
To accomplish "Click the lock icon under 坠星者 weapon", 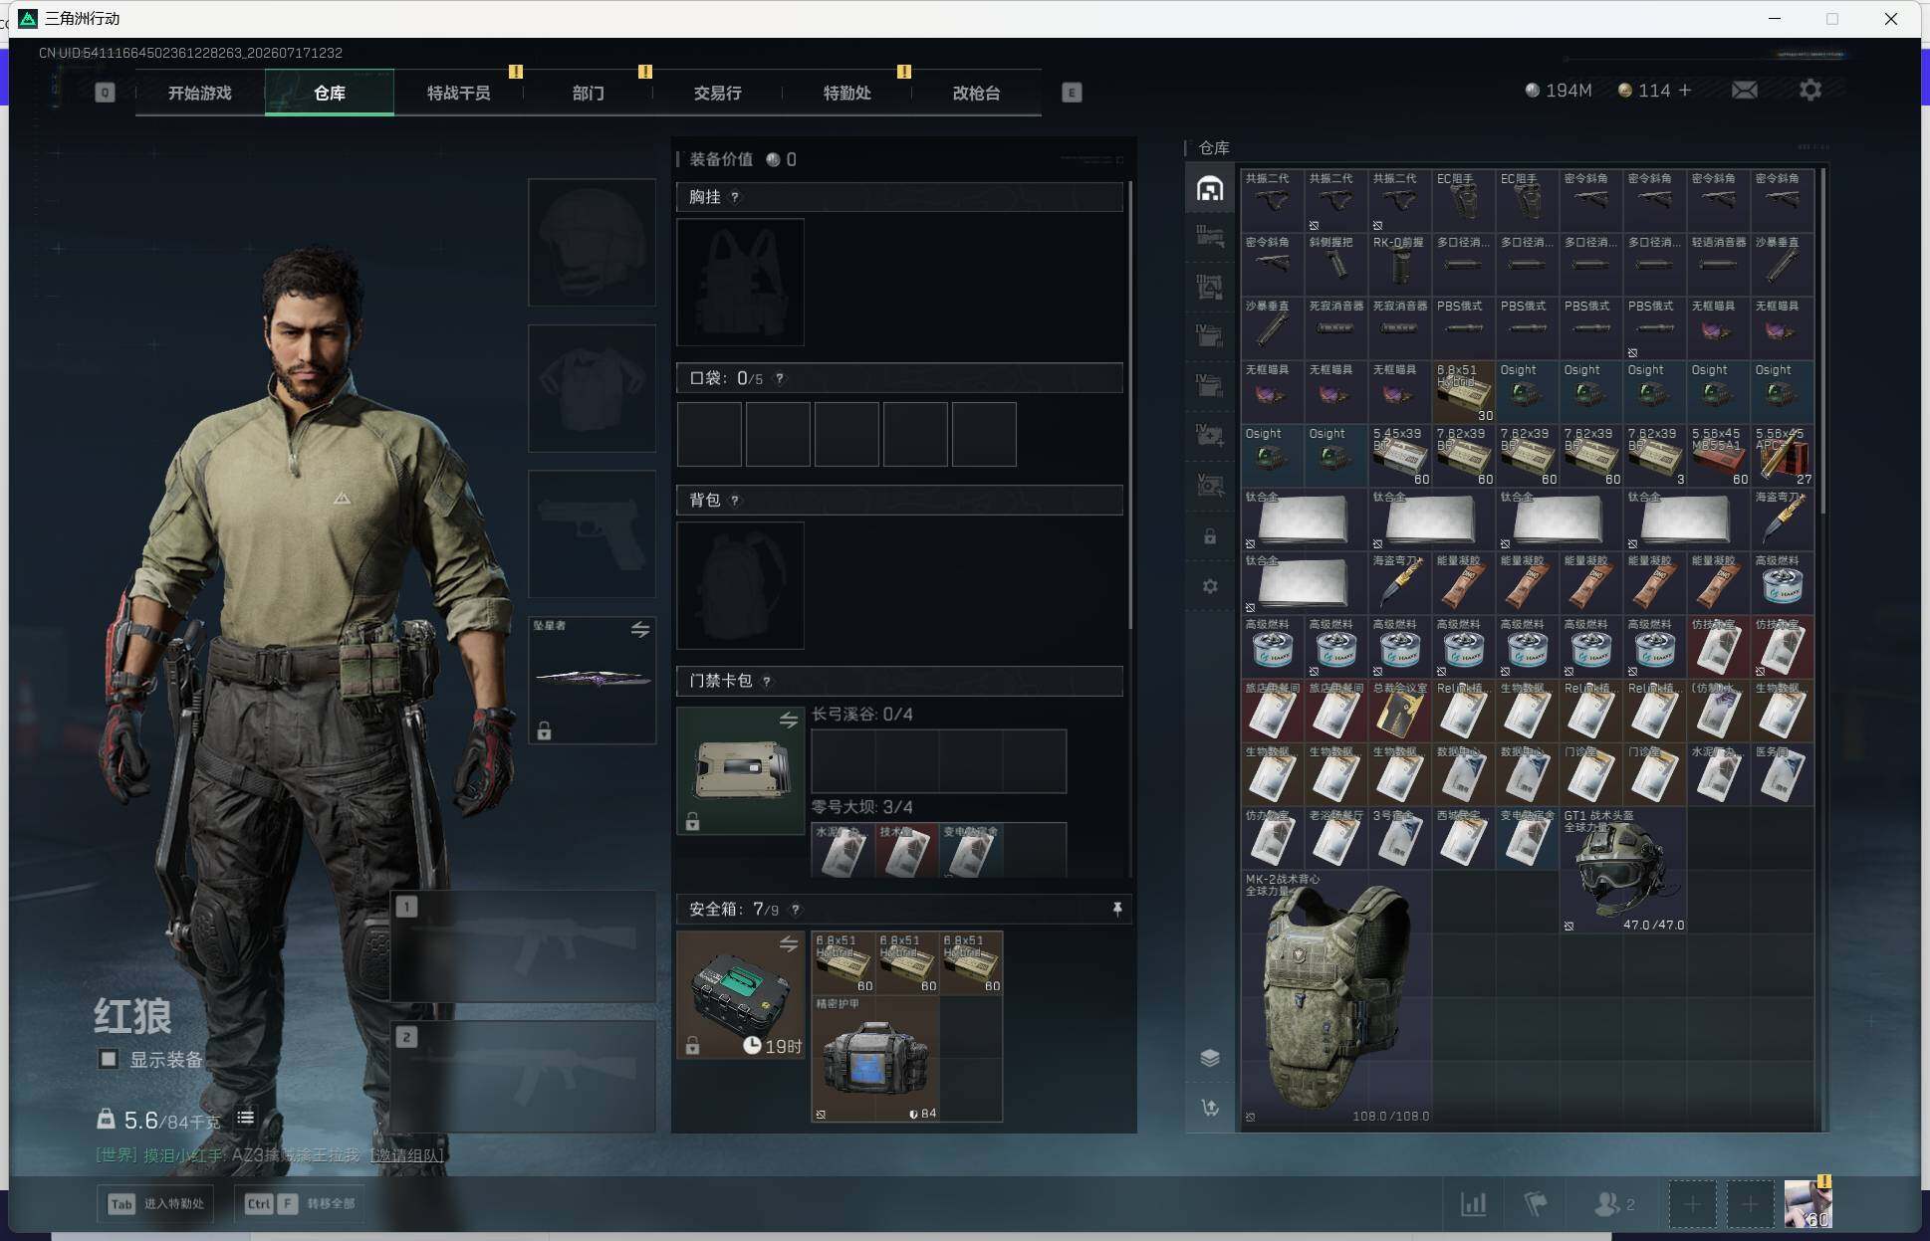I will [x=545, y=731].
